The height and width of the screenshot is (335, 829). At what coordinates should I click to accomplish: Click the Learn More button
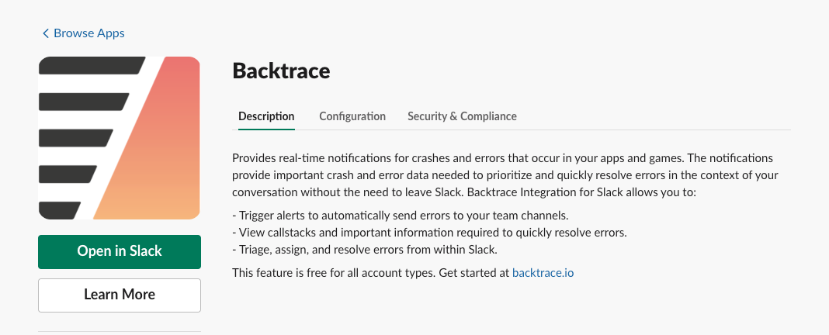point(120,295)
